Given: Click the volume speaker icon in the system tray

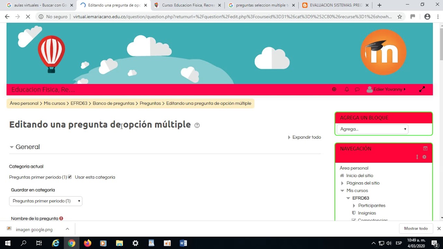Looking at the screenshot, I should 389,243.
